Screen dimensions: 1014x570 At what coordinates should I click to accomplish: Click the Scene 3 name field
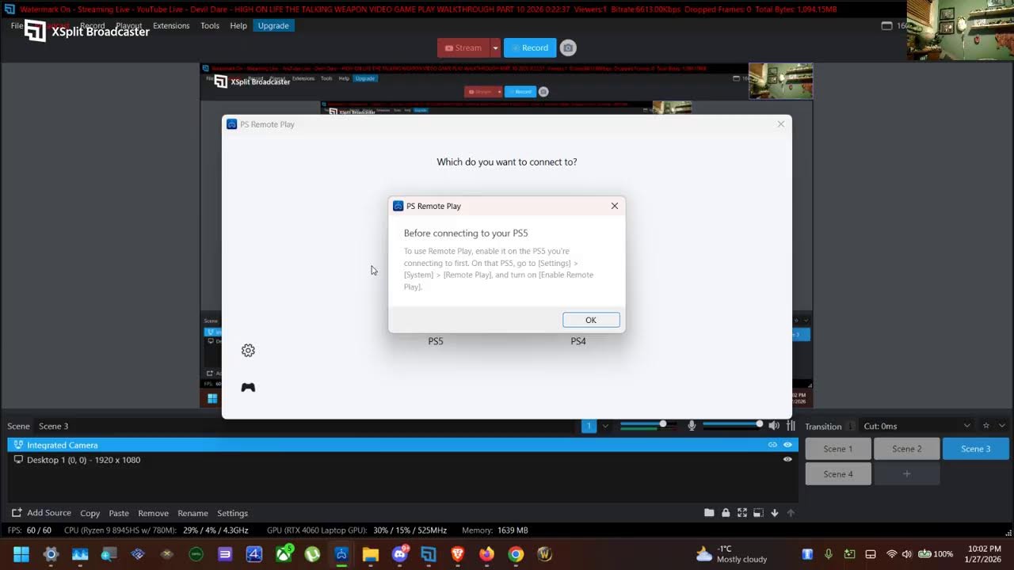pyautogui.click(x=54, y=426)
